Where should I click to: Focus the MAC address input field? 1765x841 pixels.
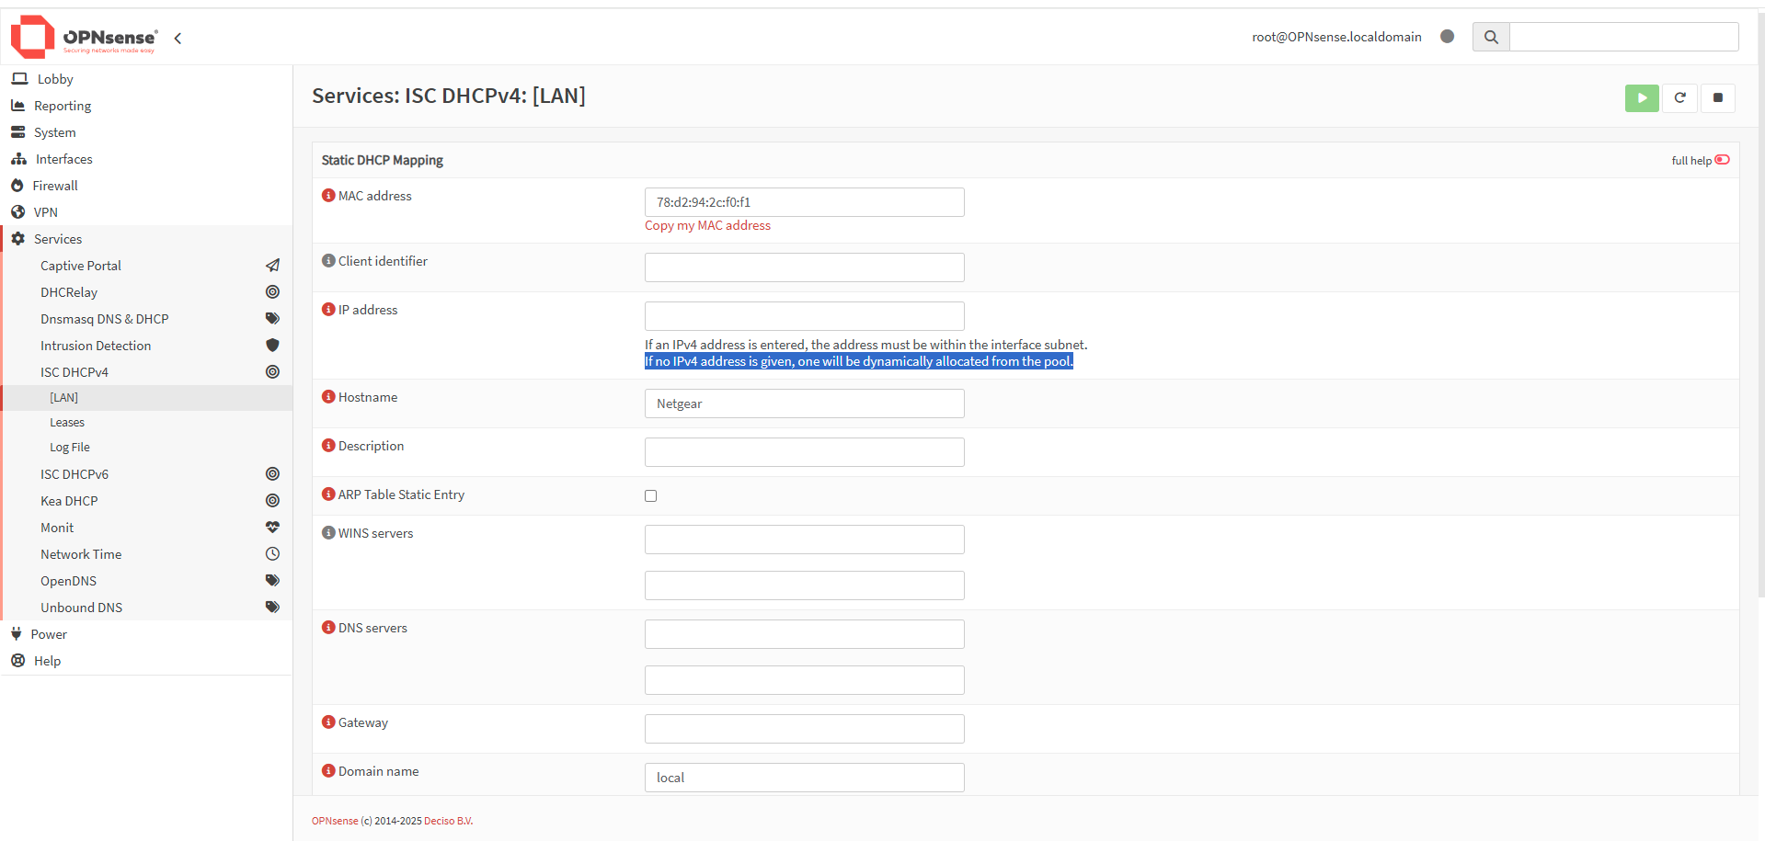point(805,202)
